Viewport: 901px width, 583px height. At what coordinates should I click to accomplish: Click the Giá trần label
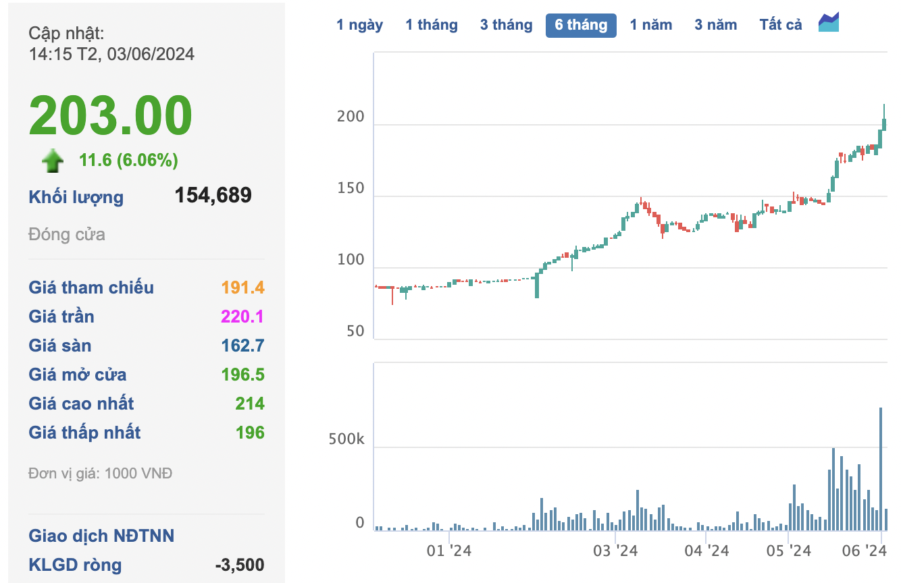click(61, 316)
